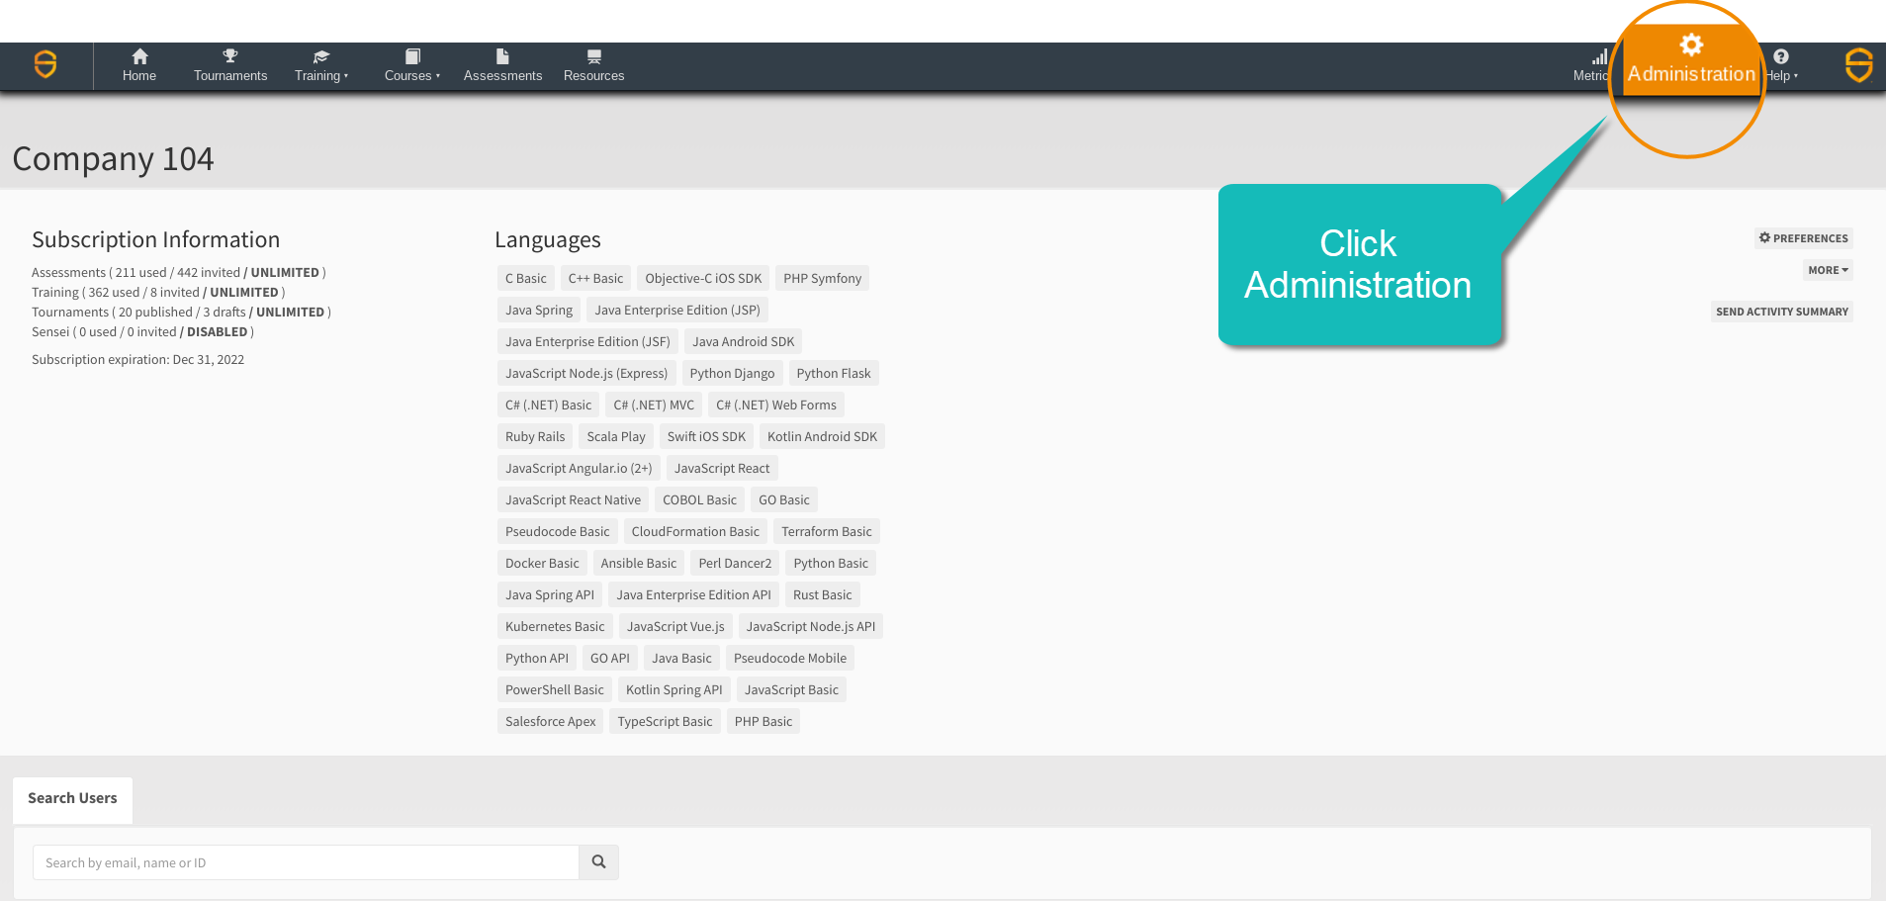The height and width of the screenshot is (901, 1886).
Task: Open the MORE dropdown on the right
Action: click(x=1827, y=269)
